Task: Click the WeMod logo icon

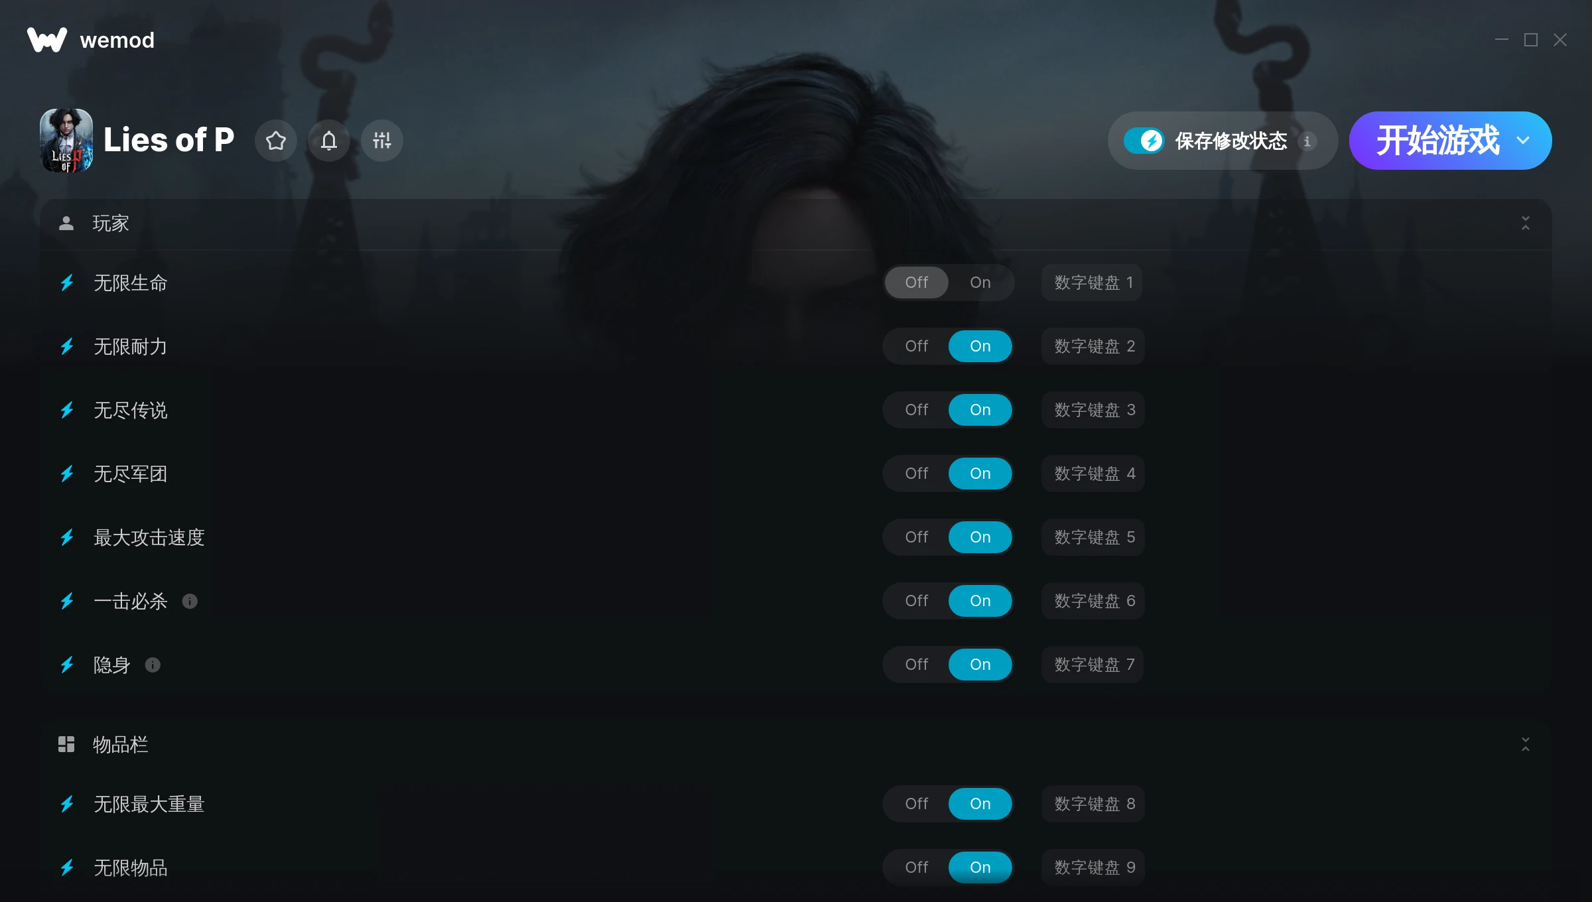Action: pos(46,40)
